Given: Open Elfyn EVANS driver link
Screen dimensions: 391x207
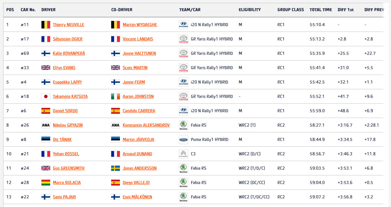Looking at the screenshot, I should click(x=64, y=68).
